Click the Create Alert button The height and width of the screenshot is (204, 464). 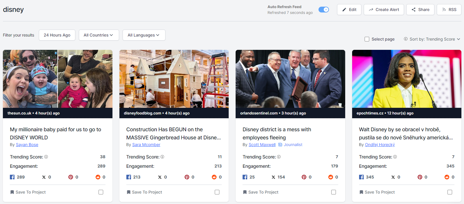coord(384,10)
